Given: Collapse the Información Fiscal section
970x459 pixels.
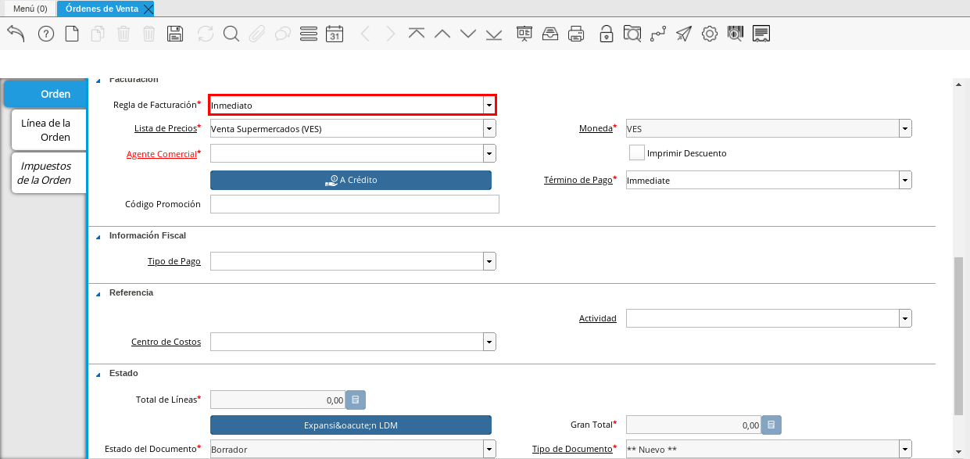Looking at the screenshot, I should click(x=98, y=236).
